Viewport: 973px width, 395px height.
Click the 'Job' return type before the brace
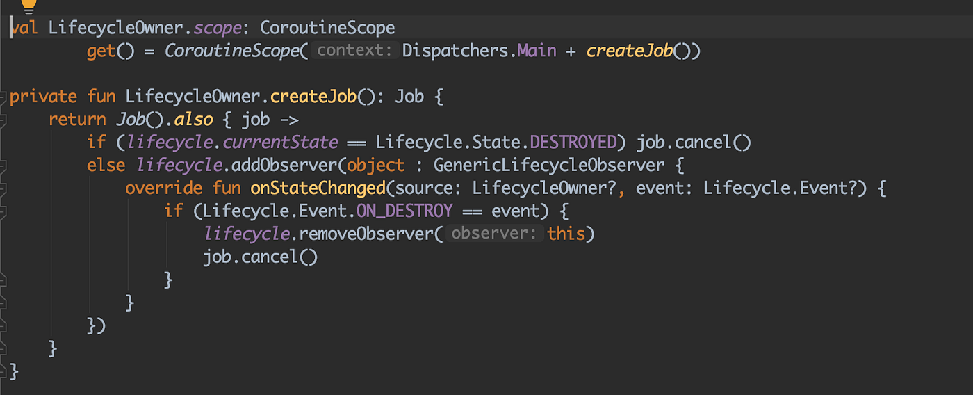(409, 97)
